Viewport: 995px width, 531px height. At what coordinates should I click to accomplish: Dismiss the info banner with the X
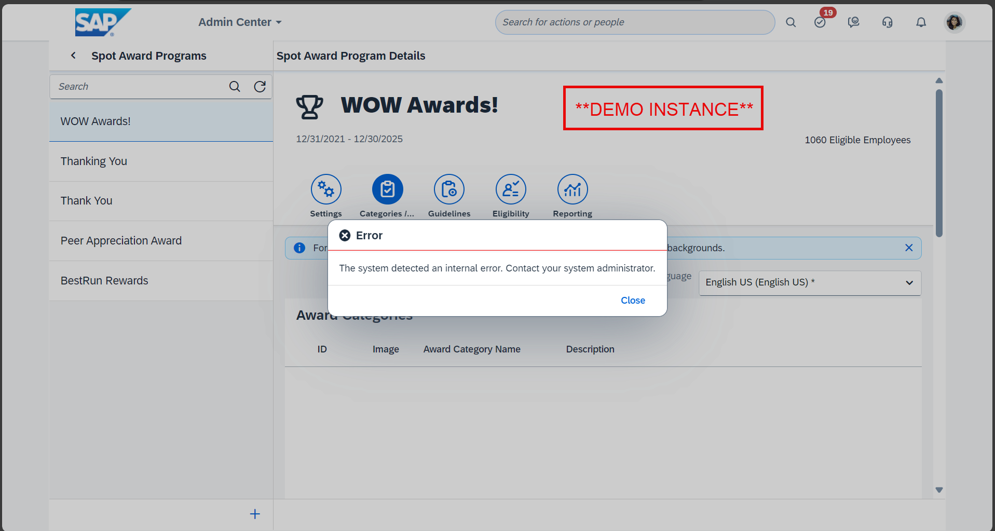pos(909,248)
